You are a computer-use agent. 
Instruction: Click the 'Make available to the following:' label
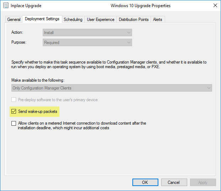point(38,80)
